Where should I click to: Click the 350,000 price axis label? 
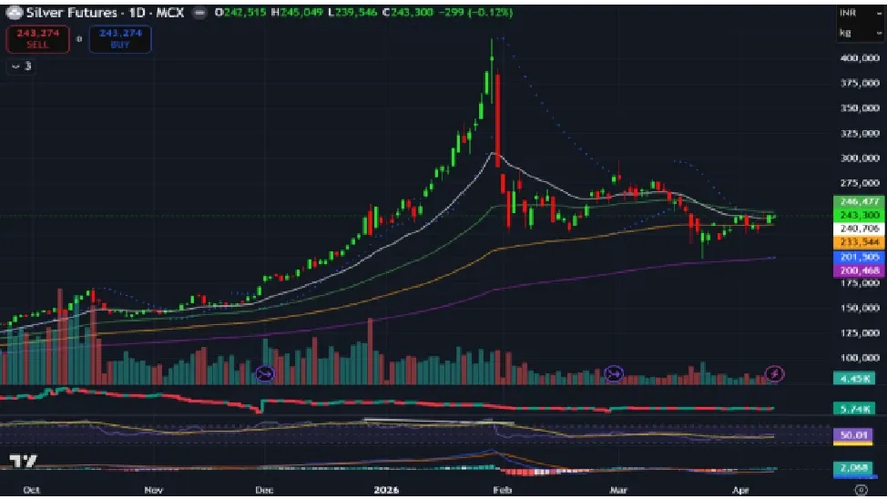pyautogui.click(x=860, y=108)
